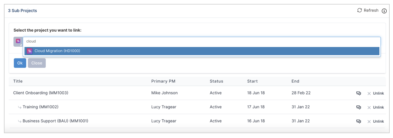Viewport: 393px width, 138px height.
Task: Sort by Primary PM column header
Action: 163,81
